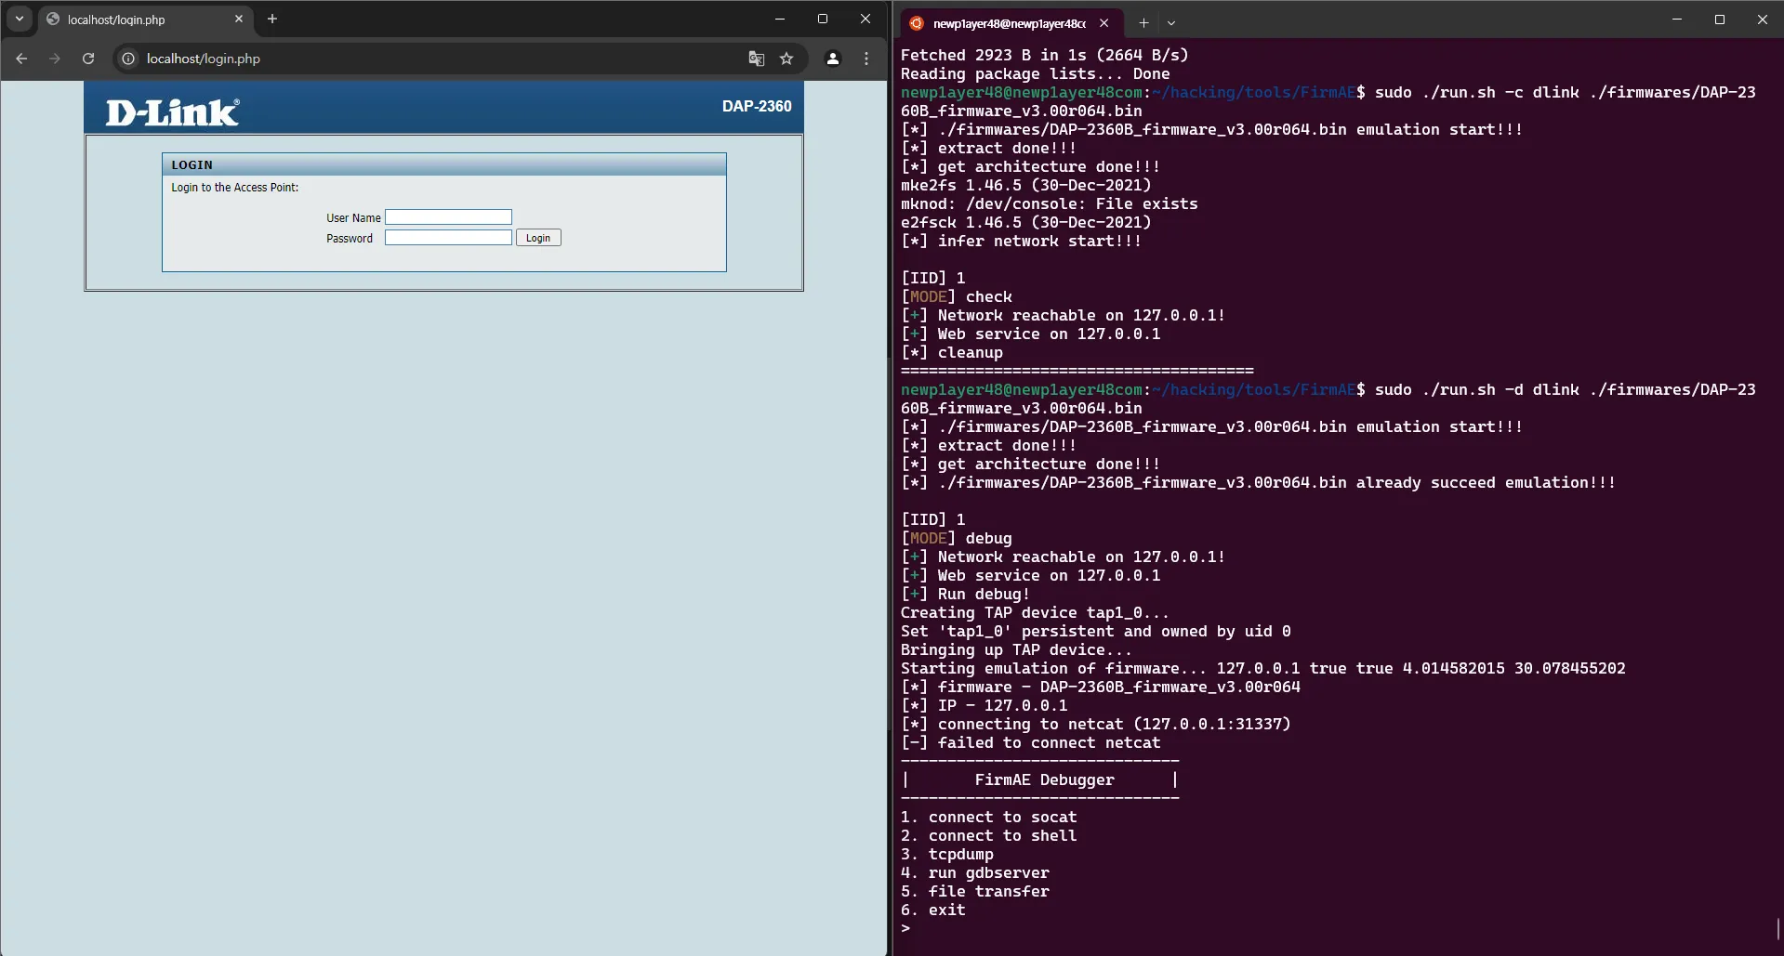Expand the browser tab search dropdown
Viewport: 1784px width, 956px height.
tap(20, 19)
